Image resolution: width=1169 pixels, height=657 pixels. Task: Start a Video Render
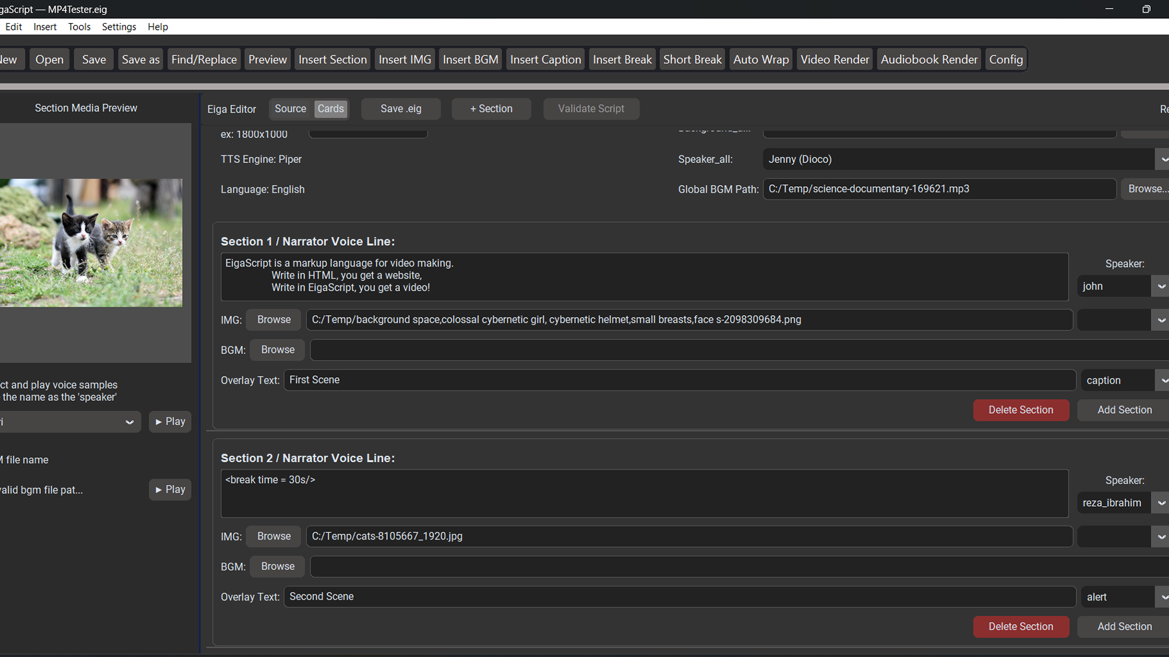point(834,59)
